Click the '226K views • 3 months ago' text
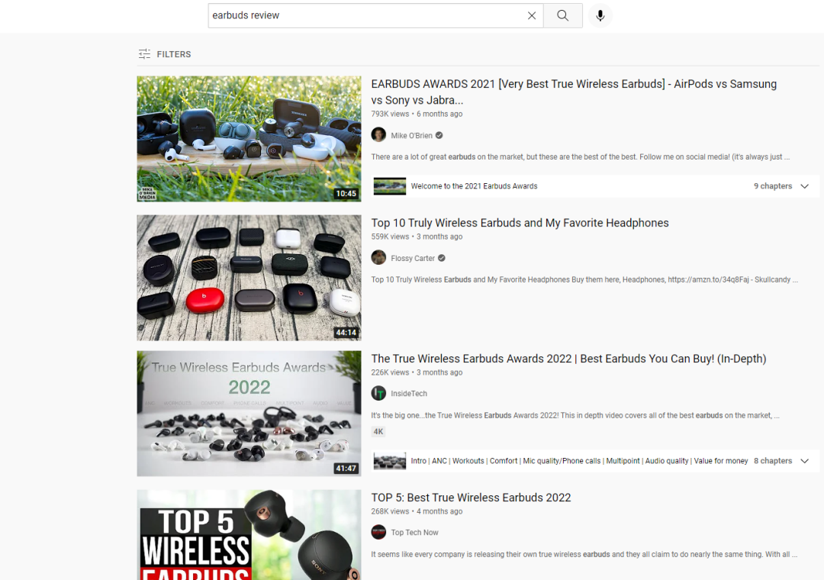Screen dimensions: 824x580 click(417, 372)
